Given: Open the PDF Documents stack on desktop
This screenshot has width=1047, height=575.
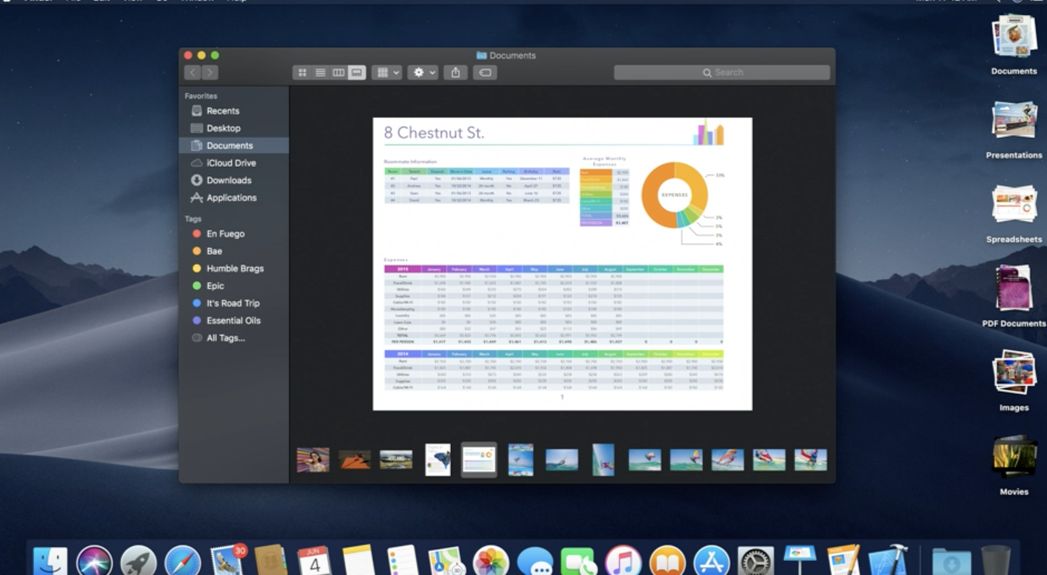Looking at the screenshot, I should [1014, 295].
